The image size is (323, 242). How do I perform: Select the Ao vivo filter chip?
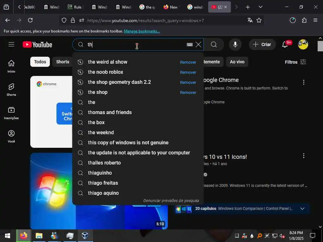(x=237, y=62)
